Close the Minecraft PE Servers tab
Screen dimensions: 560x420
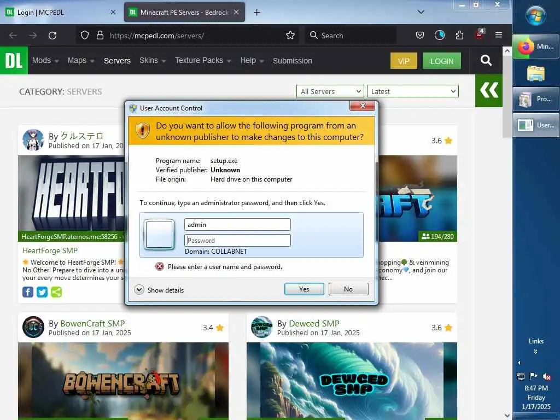point(236,12)
